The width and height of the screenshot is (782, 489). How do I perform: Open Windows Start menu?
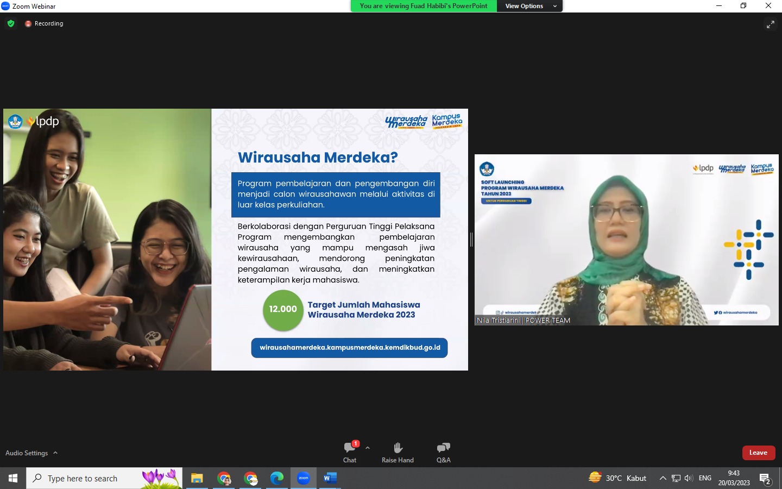click(13, 478)
